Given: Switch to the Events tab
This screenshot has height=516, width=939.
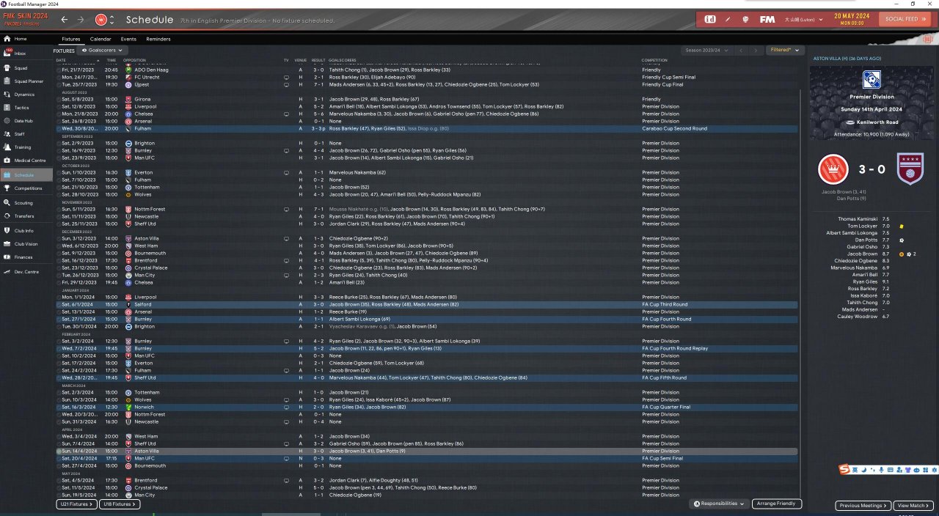Looking at the screenshot, I should [128, 39].
